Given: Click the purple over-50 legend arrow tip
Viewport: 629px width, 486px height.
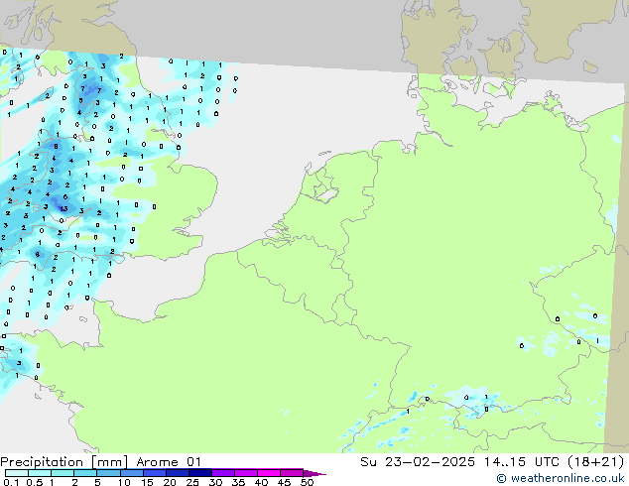Looking at the screenshot, I should point(314,473).
